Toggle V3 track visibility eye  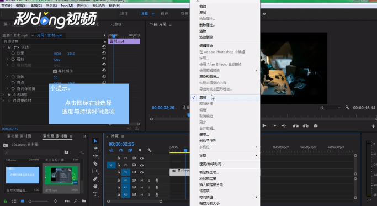[x=142, y=158]
